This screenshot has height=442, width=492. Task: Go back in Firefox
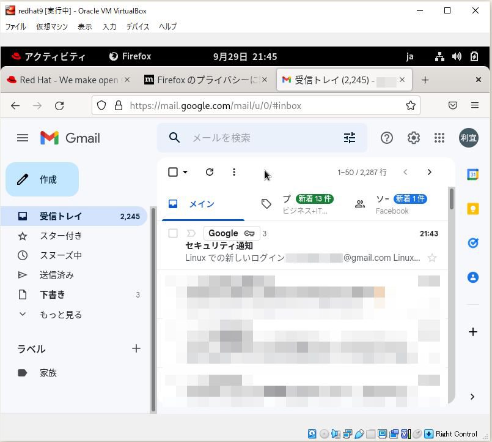[x=15, y=106]
